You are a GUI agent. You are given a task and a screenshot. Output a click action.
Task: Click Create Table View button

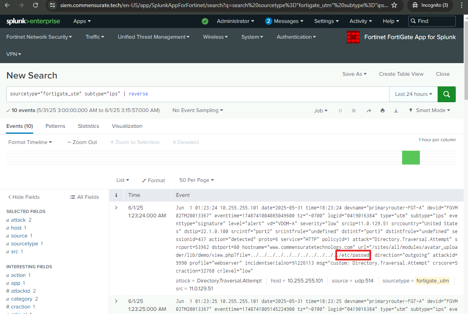click(401, 74)
